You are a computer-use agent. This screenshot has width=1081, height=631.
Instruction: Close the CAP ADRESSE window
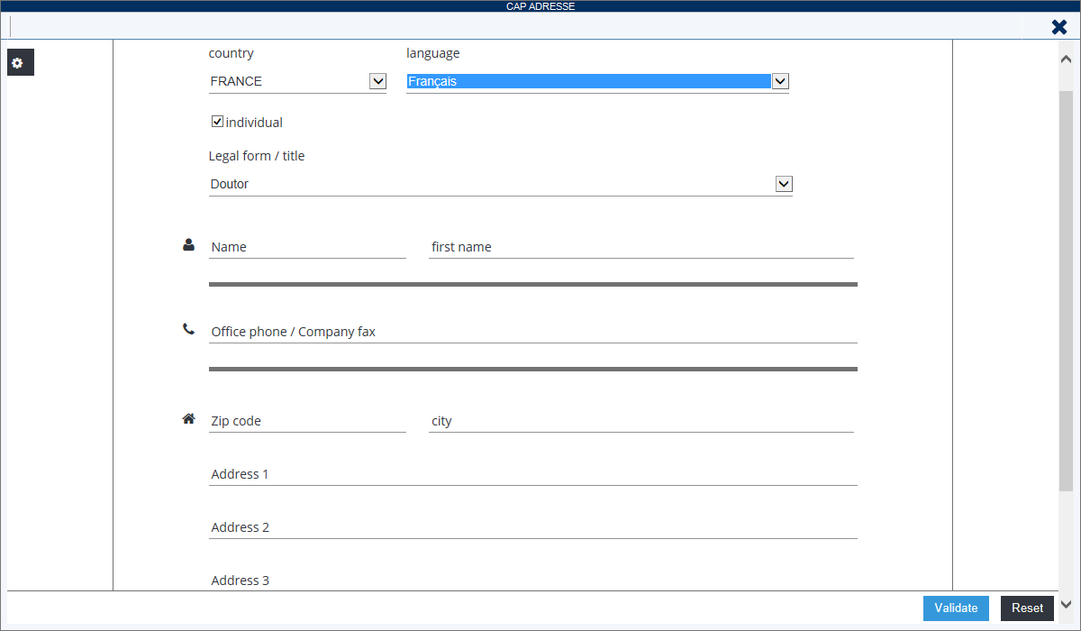(1059, 27)
